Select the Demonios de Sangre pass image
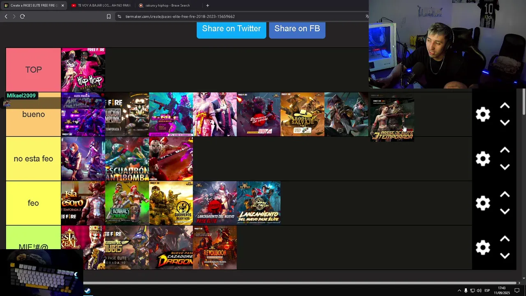The width and height of the screenshot is (526, 296). (x=258, y=114)
